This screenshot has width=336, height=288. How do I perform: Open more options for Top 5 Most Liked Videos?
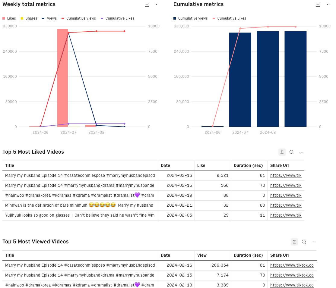click(x=301, y=152)
